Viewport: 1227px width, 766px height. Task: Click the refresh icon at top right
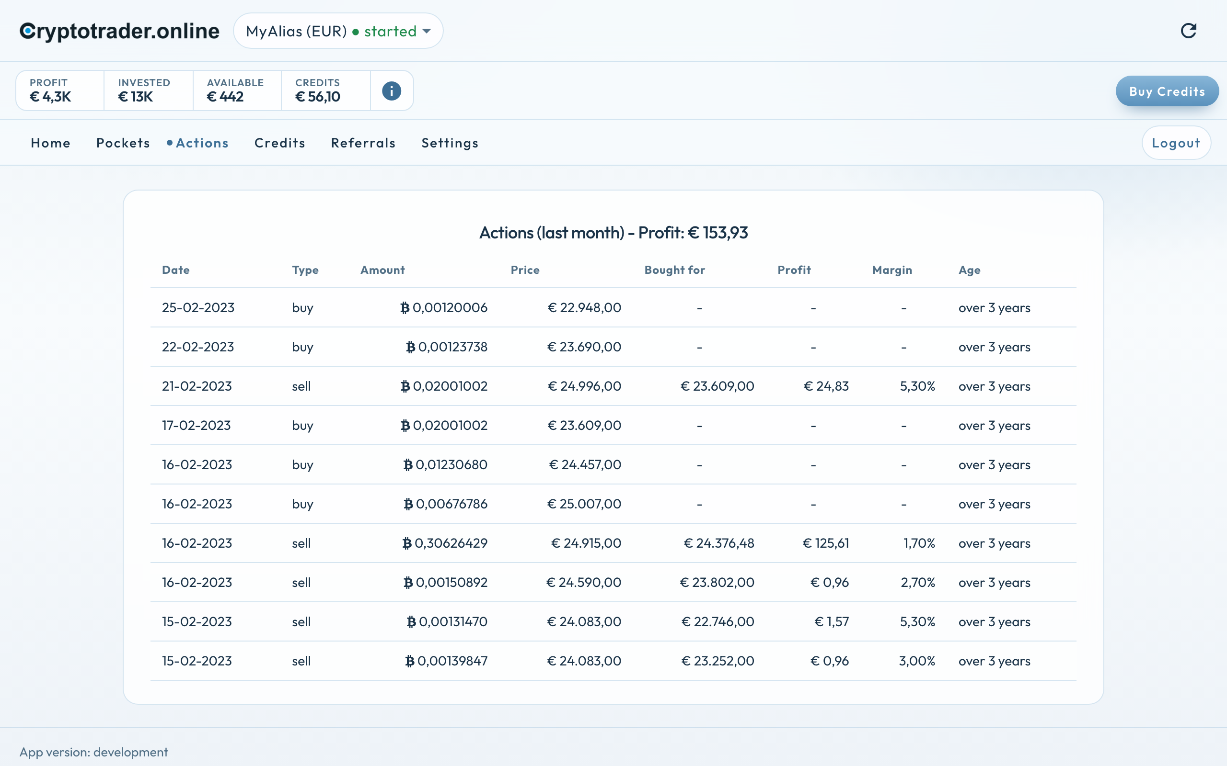point(1189,31)
